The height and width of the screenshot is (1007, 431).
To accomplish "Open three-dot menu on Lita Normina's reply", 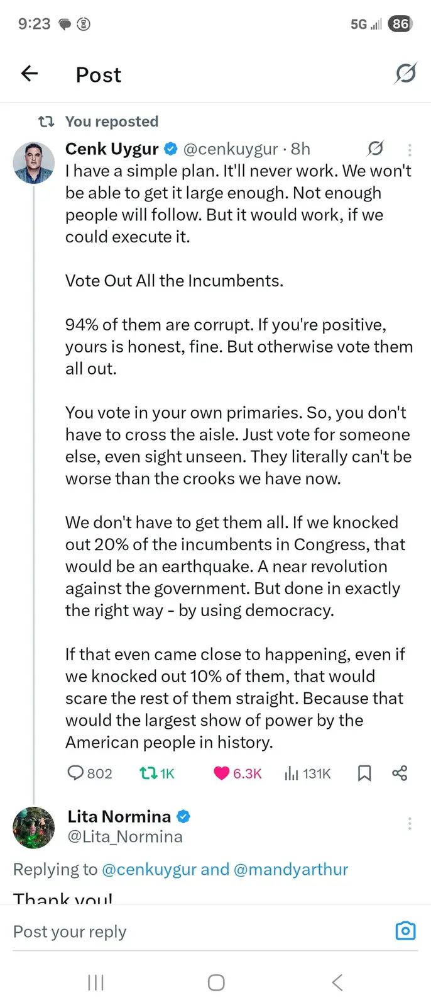I will 410,824.
